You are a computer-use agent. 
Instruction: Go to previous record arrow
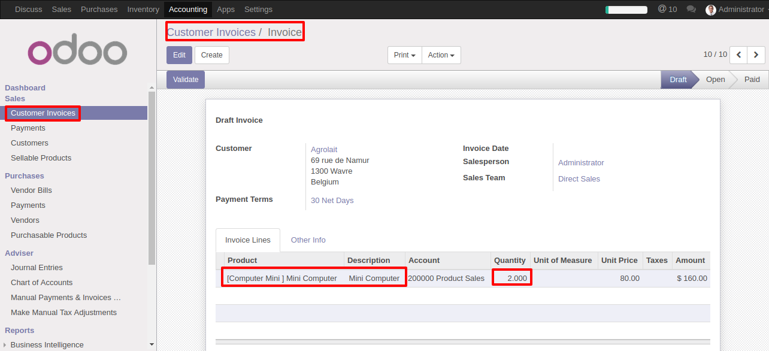(738, 55)
